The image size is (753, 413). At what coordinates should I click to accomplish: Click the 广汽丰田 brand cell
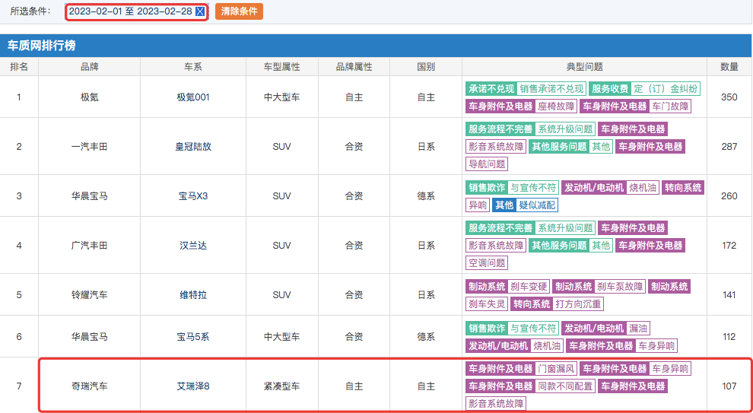[x=89, y=246]
